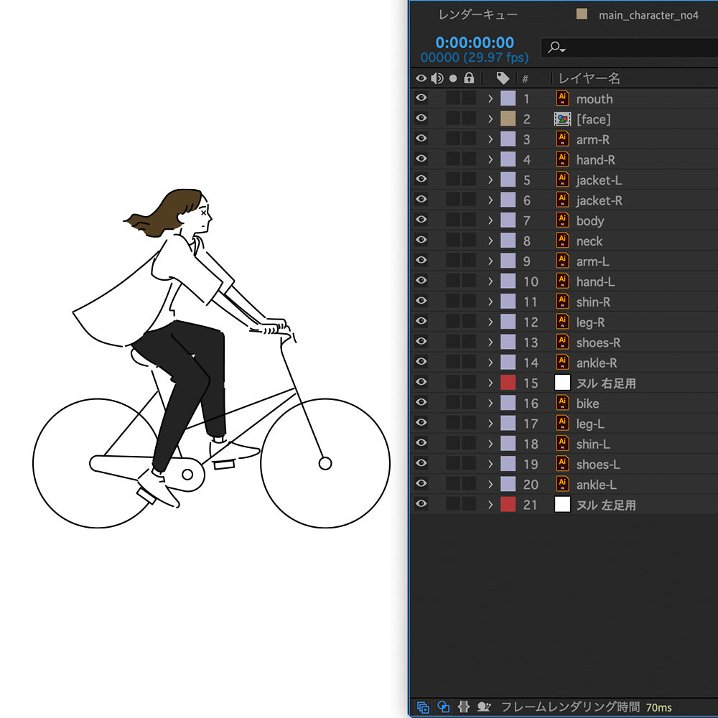
Task: Select the main_character_no4 composition tab
Action: point(648,14)
